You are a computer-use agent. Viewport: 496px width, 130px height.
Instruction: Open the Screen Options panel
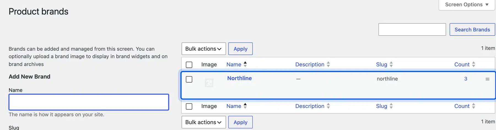coord(467,5)
